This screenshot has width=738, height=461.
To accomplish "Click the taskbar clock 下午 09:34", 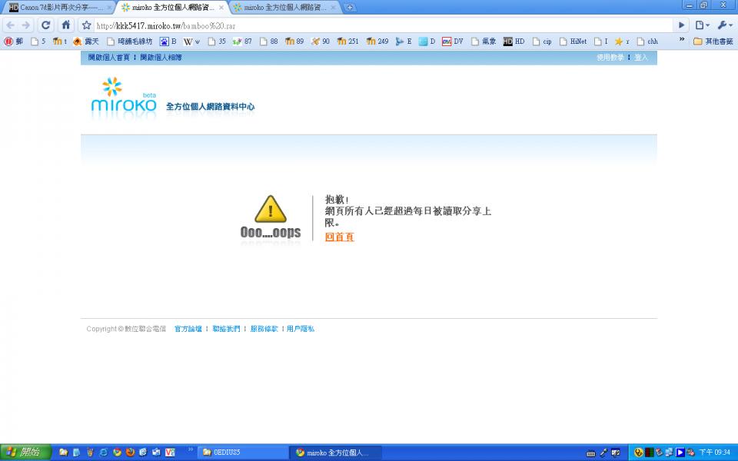I will [x=715, y=453].
